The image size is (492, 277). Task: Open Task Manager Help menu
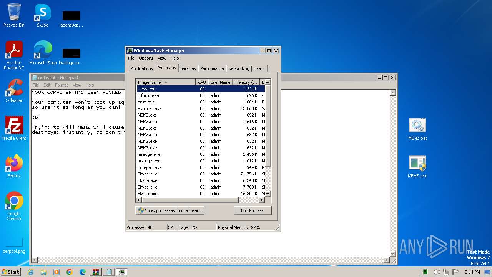(x=175, y=58)
